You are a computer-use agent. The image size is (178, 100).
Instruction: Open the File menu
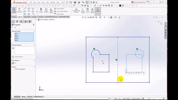[31, 2]
